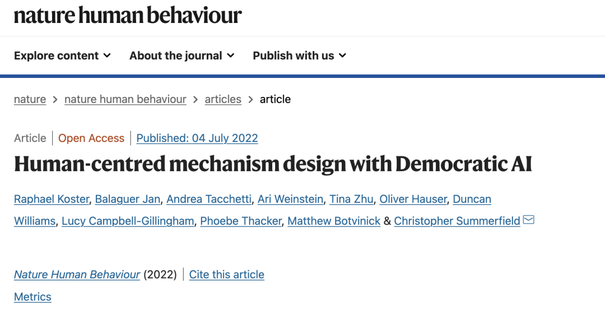Click the corresponding author envelope icon

[528, 220]
